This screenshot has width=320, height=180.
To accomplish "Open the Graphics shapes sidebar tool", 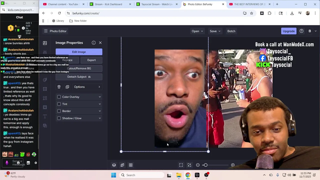I will point(45,98).
